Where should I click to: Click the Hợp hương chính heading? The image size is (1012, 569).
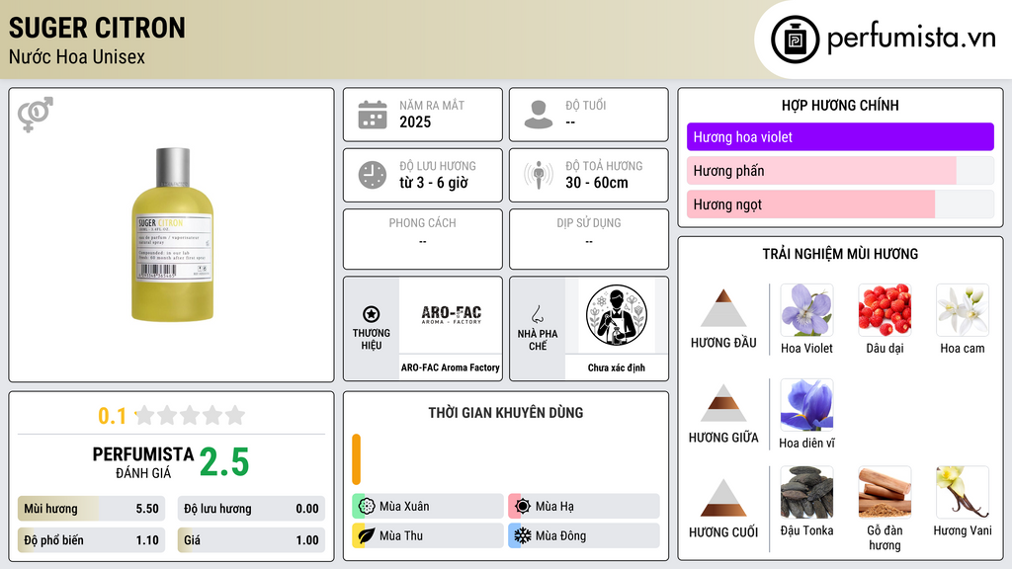[x=840, y=105]
